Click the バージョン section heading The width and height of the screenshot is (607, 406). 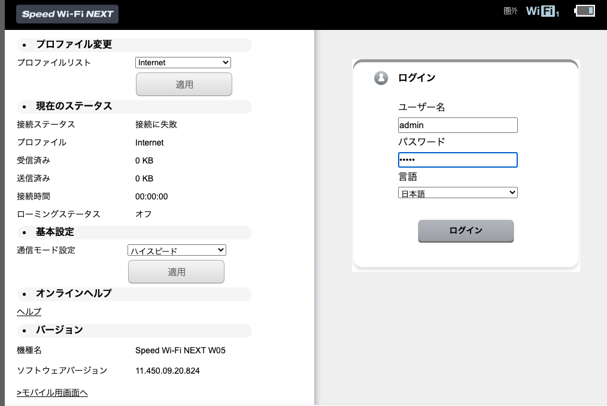click(60, 330)
